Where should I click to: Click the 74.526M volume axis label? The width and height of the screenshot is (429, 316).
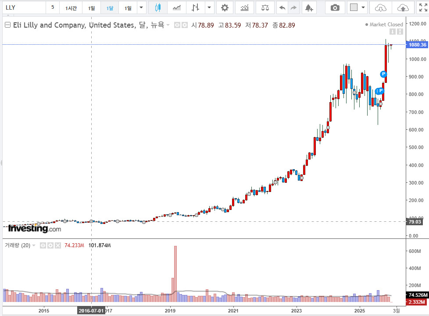[x=418, y=295]
